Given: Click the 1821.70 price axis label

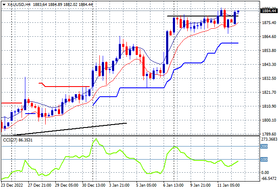Looking at the screenshot, I should 269,92.
